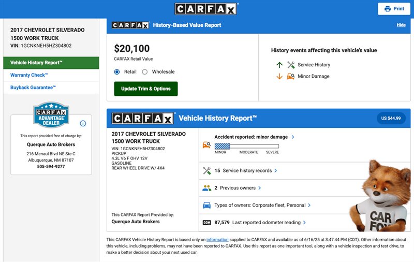This screenshot has height=262, width=414.
Task: Click the odometer reading icon
Action: pos(206,223)
